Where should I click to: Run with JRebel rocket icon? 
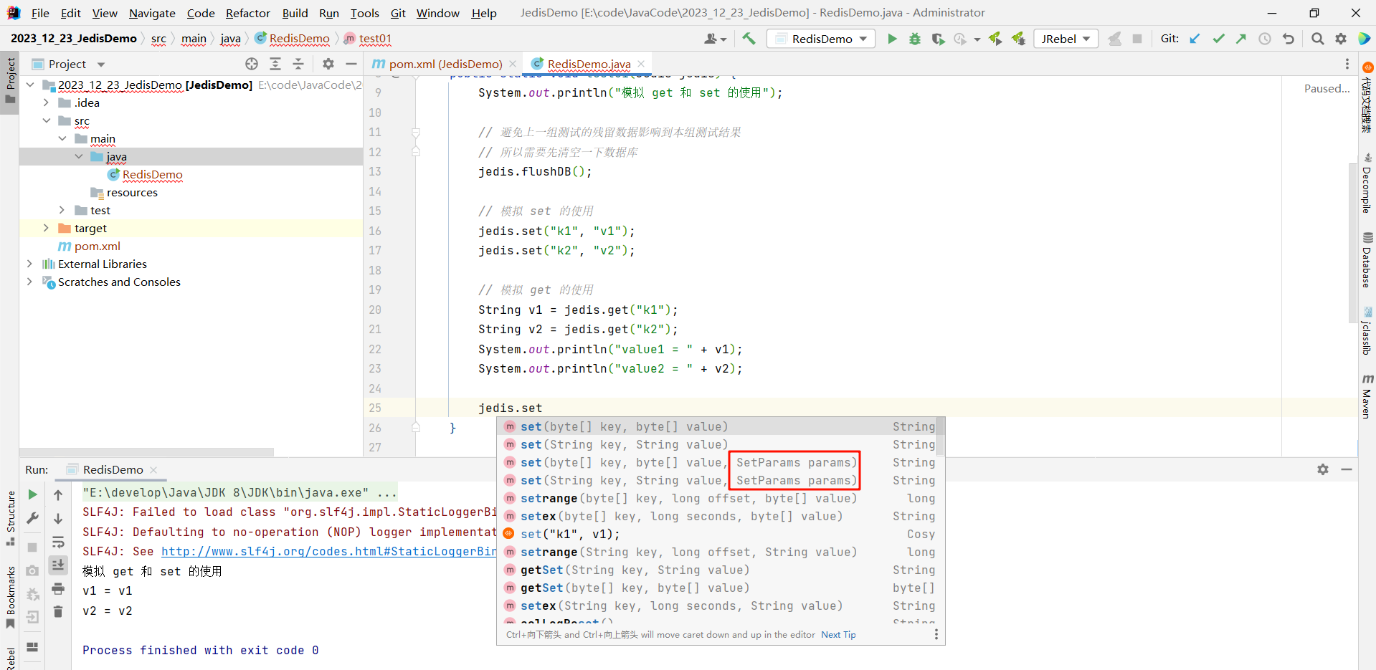pyautogui.click(x=995, y=39)
